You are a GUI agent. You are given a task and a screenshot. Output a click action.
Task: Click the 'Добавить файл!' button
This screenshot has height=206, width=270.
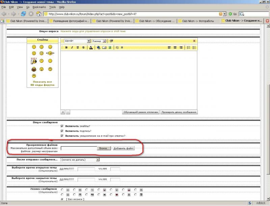click(124, 148)
